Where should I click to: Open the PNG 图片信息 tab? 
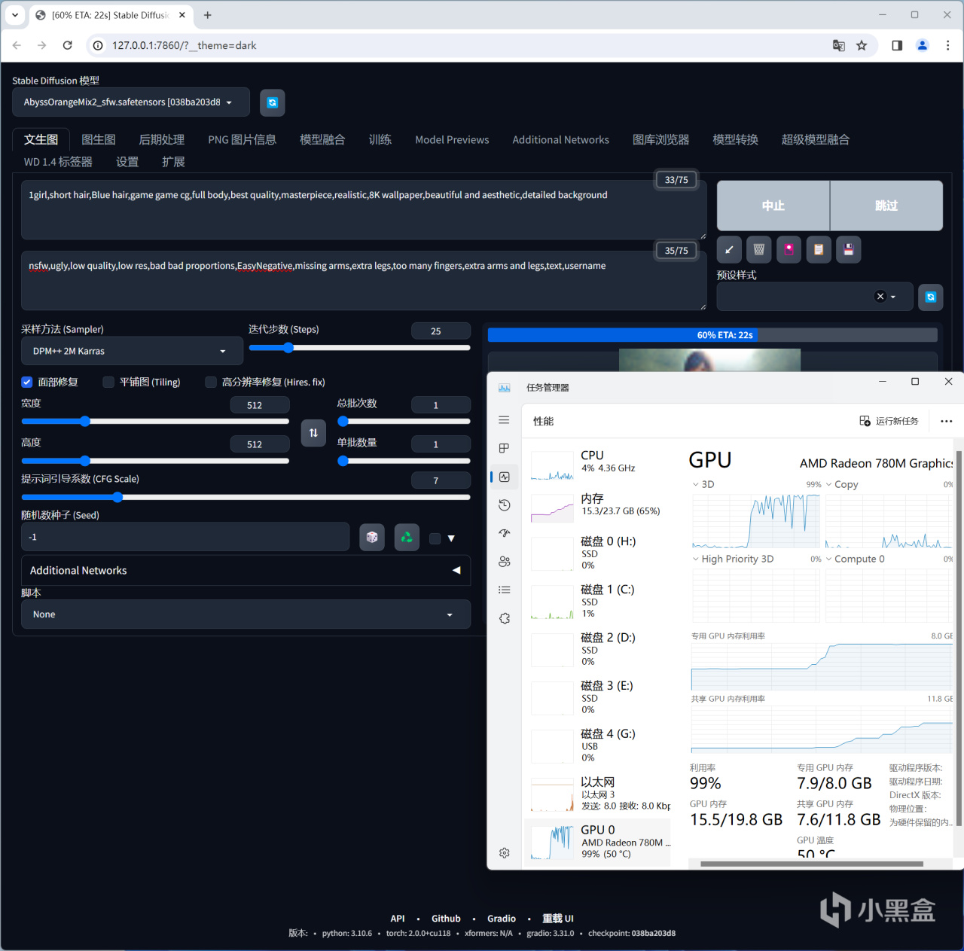pos(243,140)
